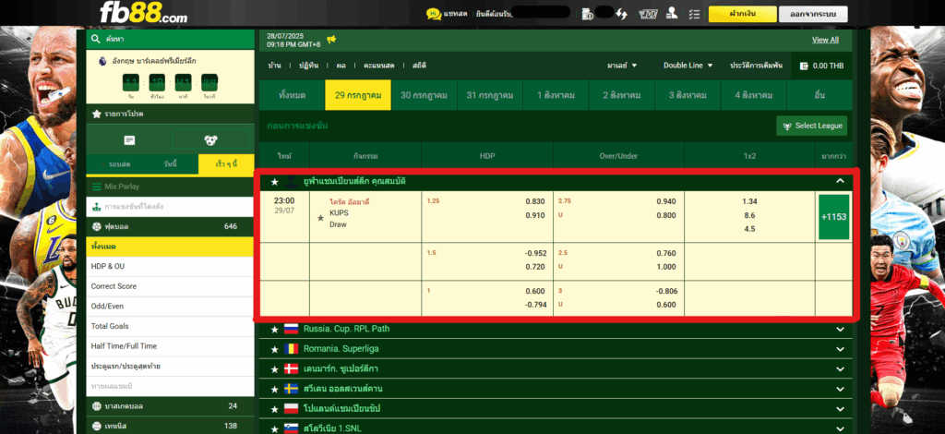Star the Russia. Cup. RPL Path league

[275, 329]
